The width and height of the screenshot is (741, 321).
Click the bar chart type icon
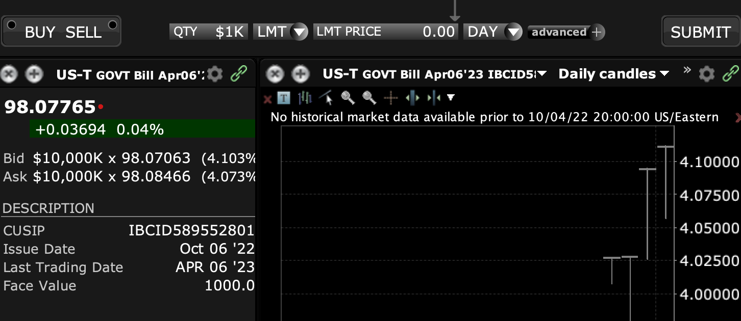[305, 98]
